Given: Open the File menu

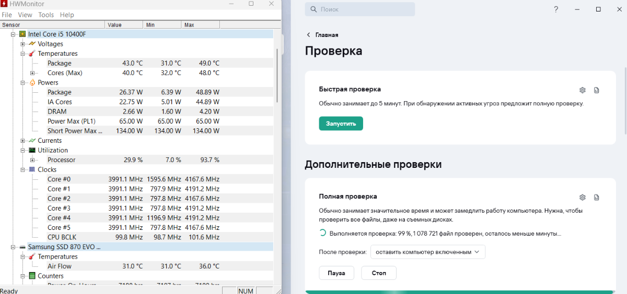Looking at the screenshot, I should point(7,15).
